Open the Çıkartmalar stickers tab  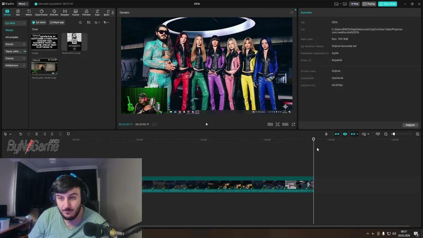41,13
